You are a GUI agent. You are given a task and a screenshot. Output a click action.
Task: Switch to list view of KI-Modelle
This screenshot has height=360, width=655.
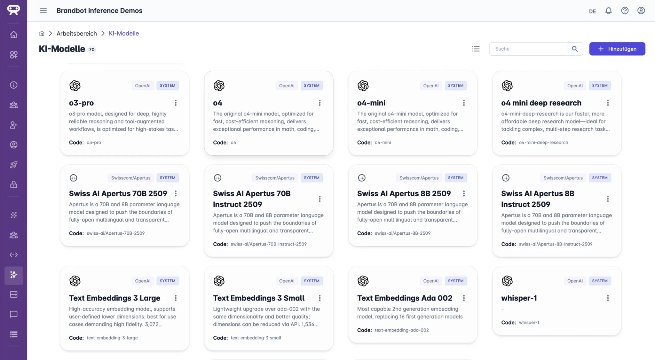tap(476, 49)
